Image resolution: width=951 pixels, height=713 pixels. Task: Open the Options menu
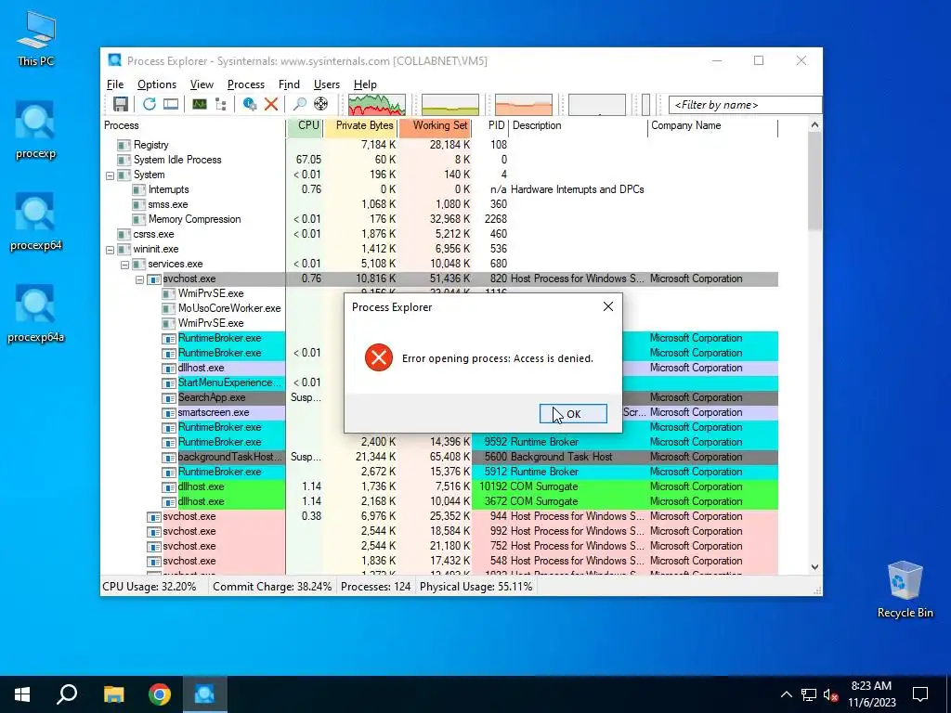coord(156,84)
